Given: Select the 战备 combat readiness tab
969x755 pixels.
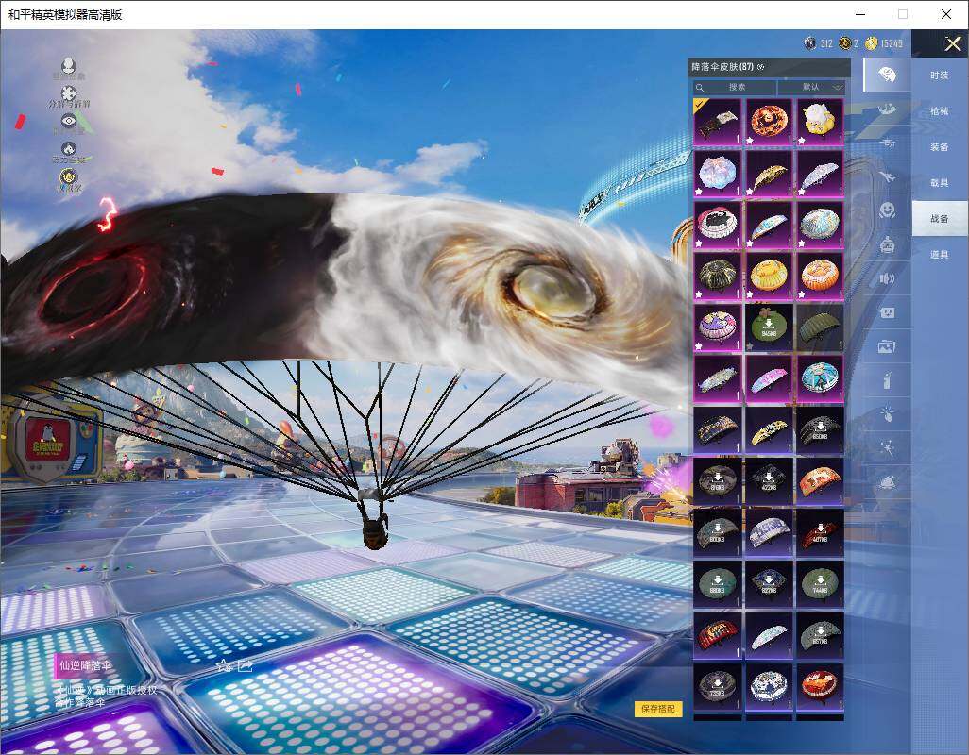Looking at the screenshot, I should click(x=940, y=219).
